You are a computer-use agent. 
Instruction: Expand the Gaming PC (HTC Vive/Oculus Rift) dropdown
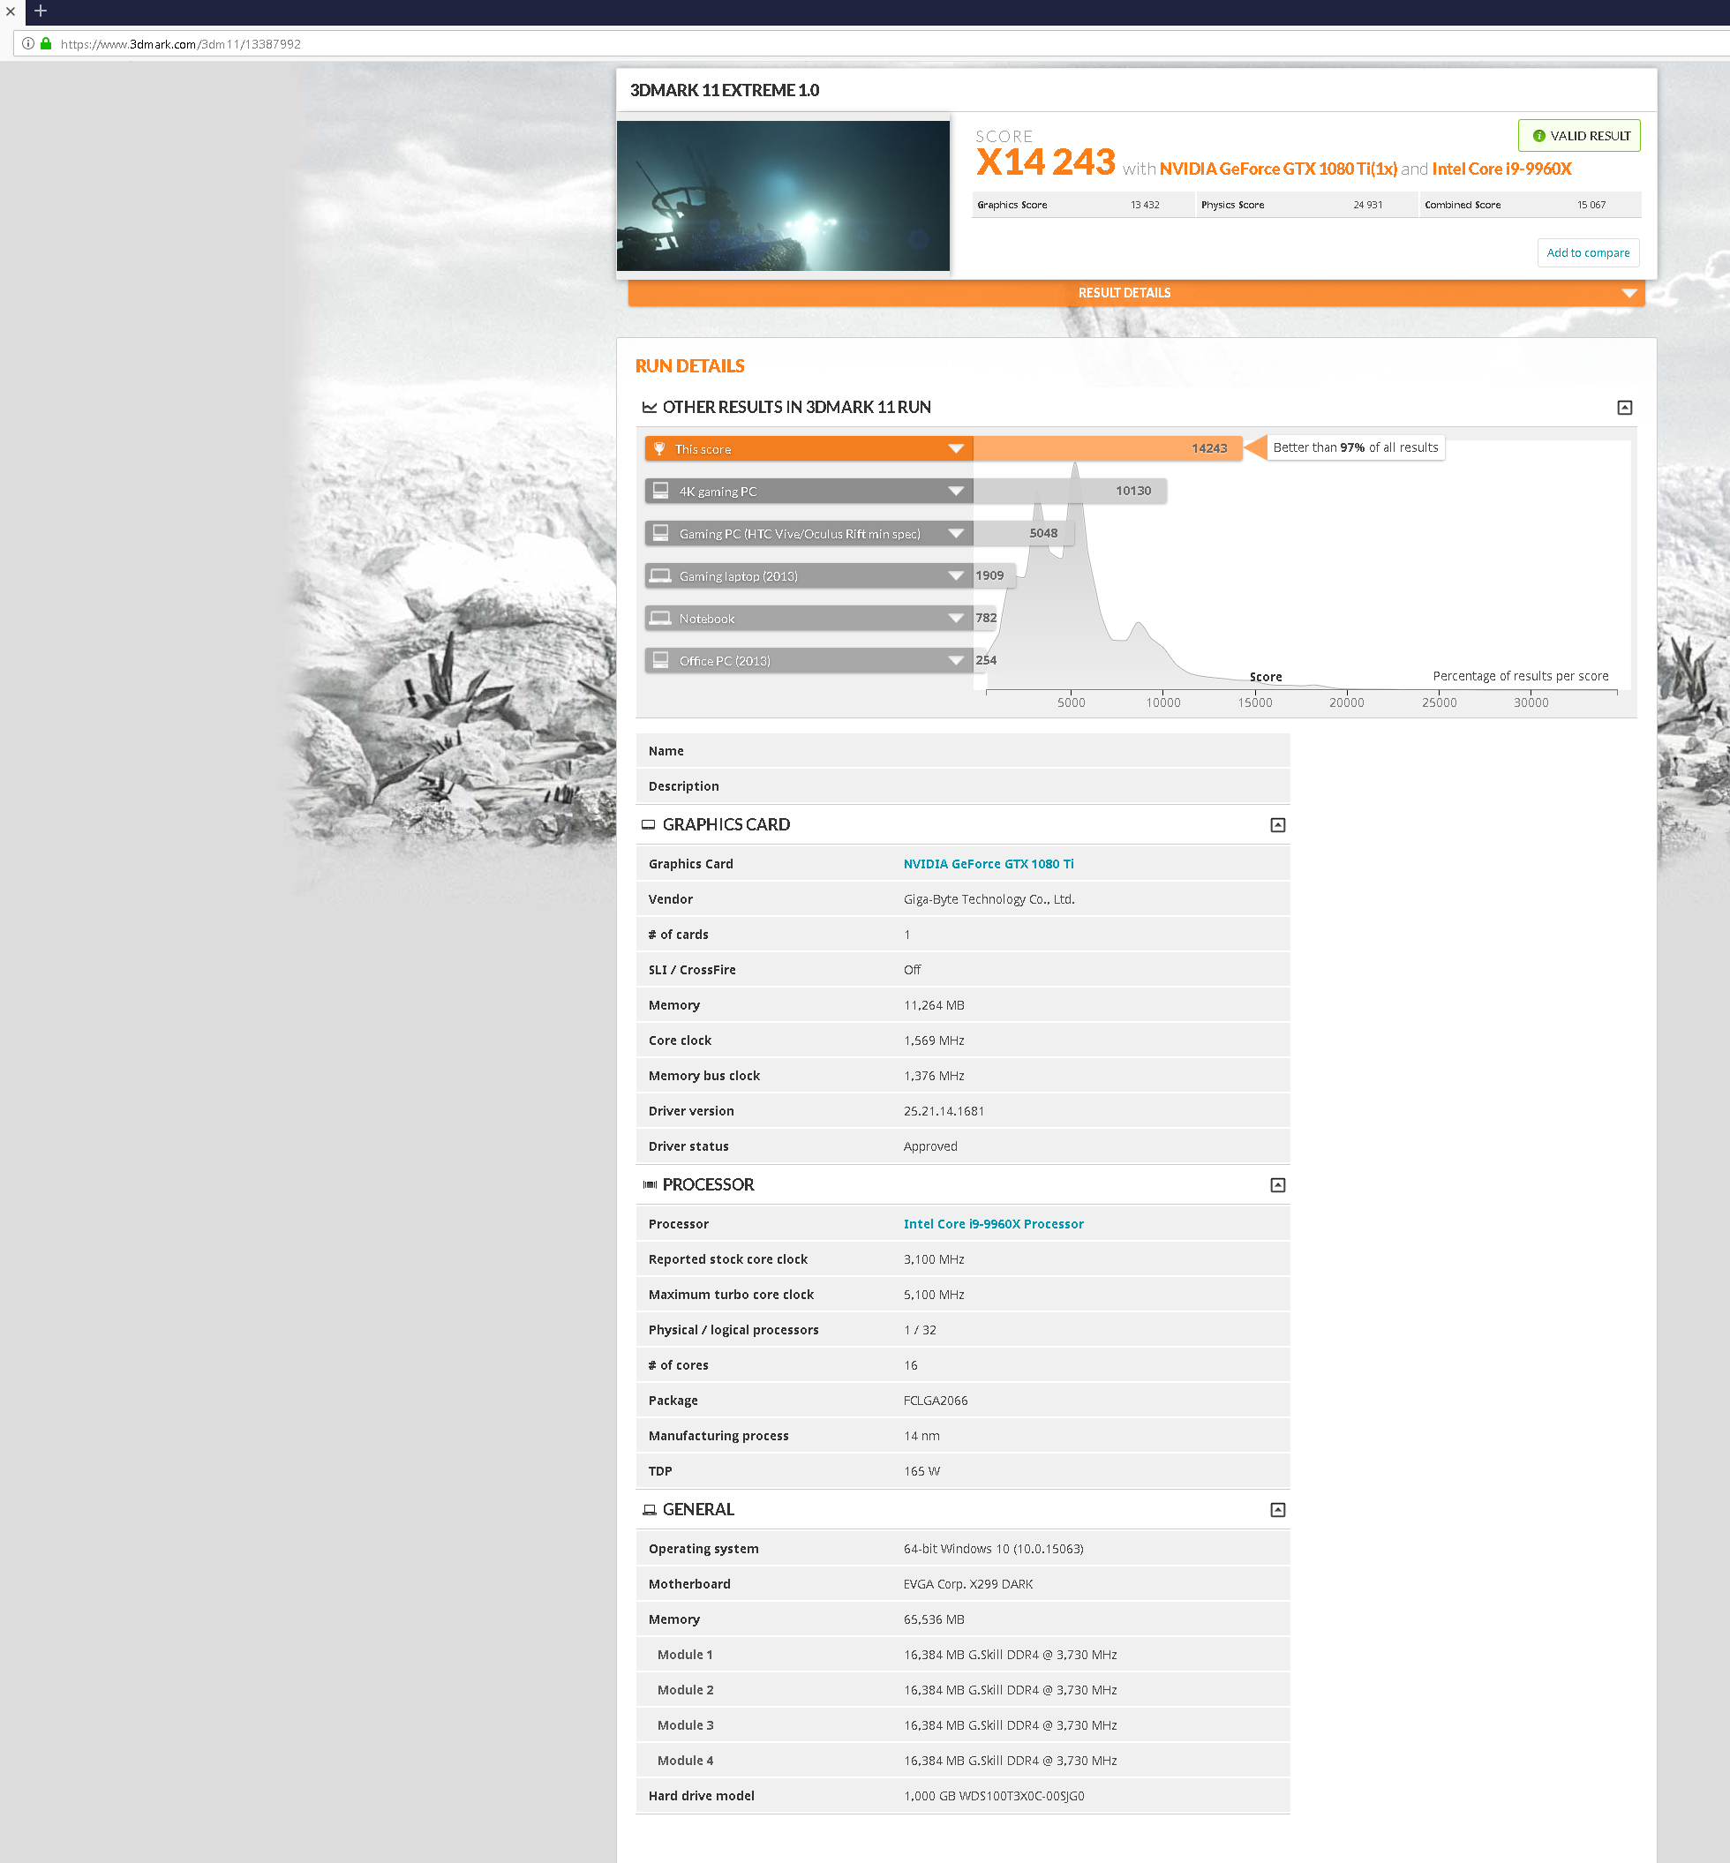[956, 533]
